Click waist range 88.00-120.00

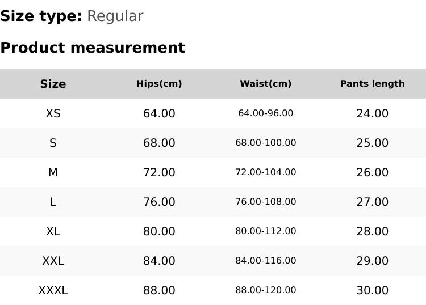tap(265, 290)
